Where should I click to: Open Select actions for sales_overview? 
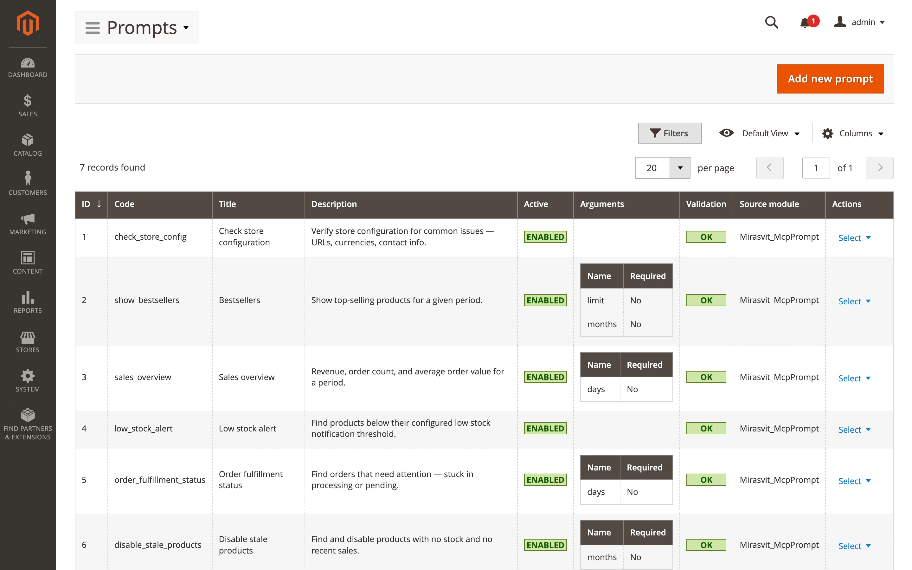coord(854,378)
